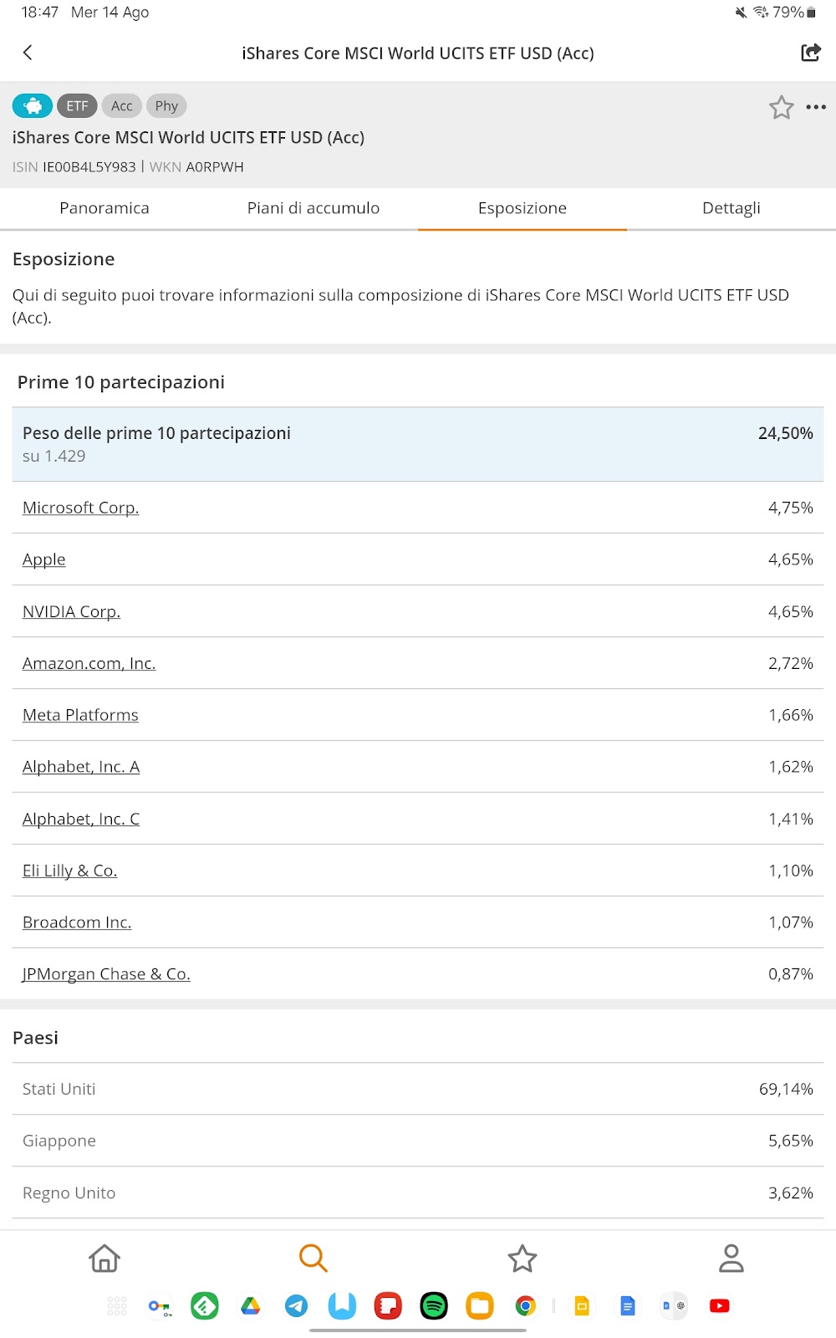Screen dimensions: 836x1338
Task: Open the Microsoft Corp. holding link
Action: tap(81, 508)
